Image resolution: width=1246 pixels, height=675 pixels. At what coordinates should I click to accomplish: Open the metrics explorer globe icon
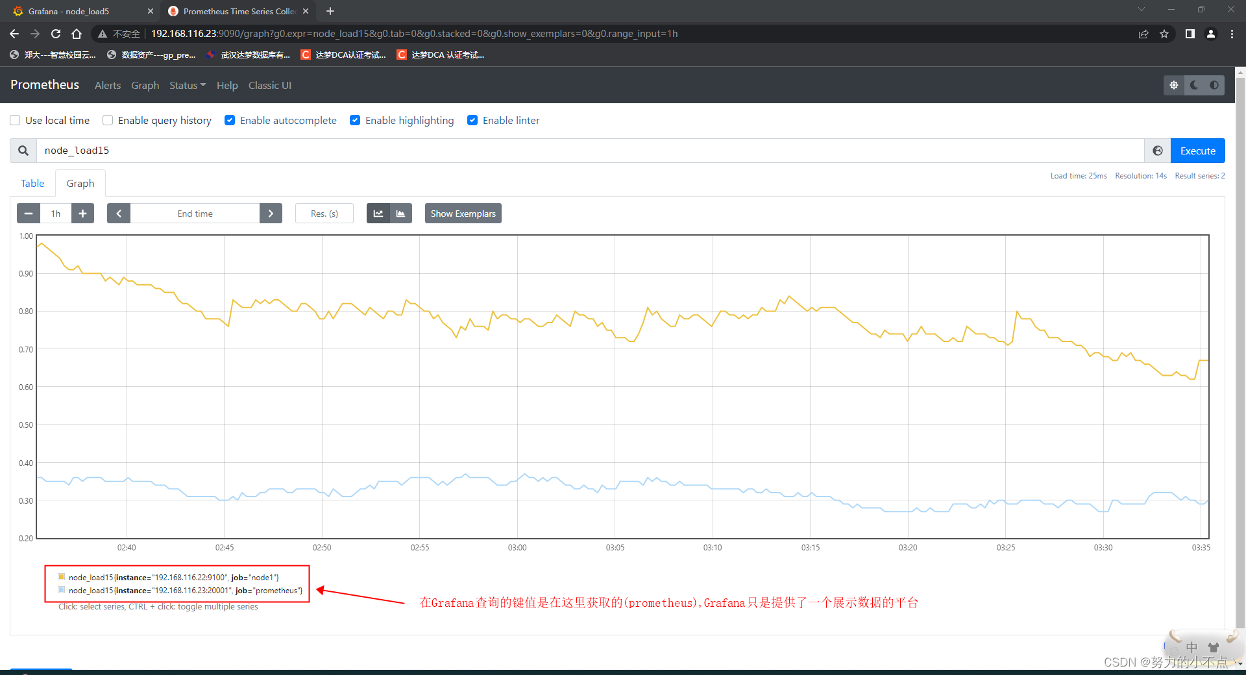[x=1157, y=150]
